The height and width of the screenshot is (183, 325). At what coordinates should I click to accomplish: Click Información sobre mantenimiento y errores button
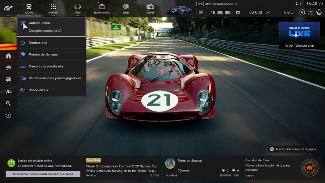pyautogui.click(x=43, y=174)
